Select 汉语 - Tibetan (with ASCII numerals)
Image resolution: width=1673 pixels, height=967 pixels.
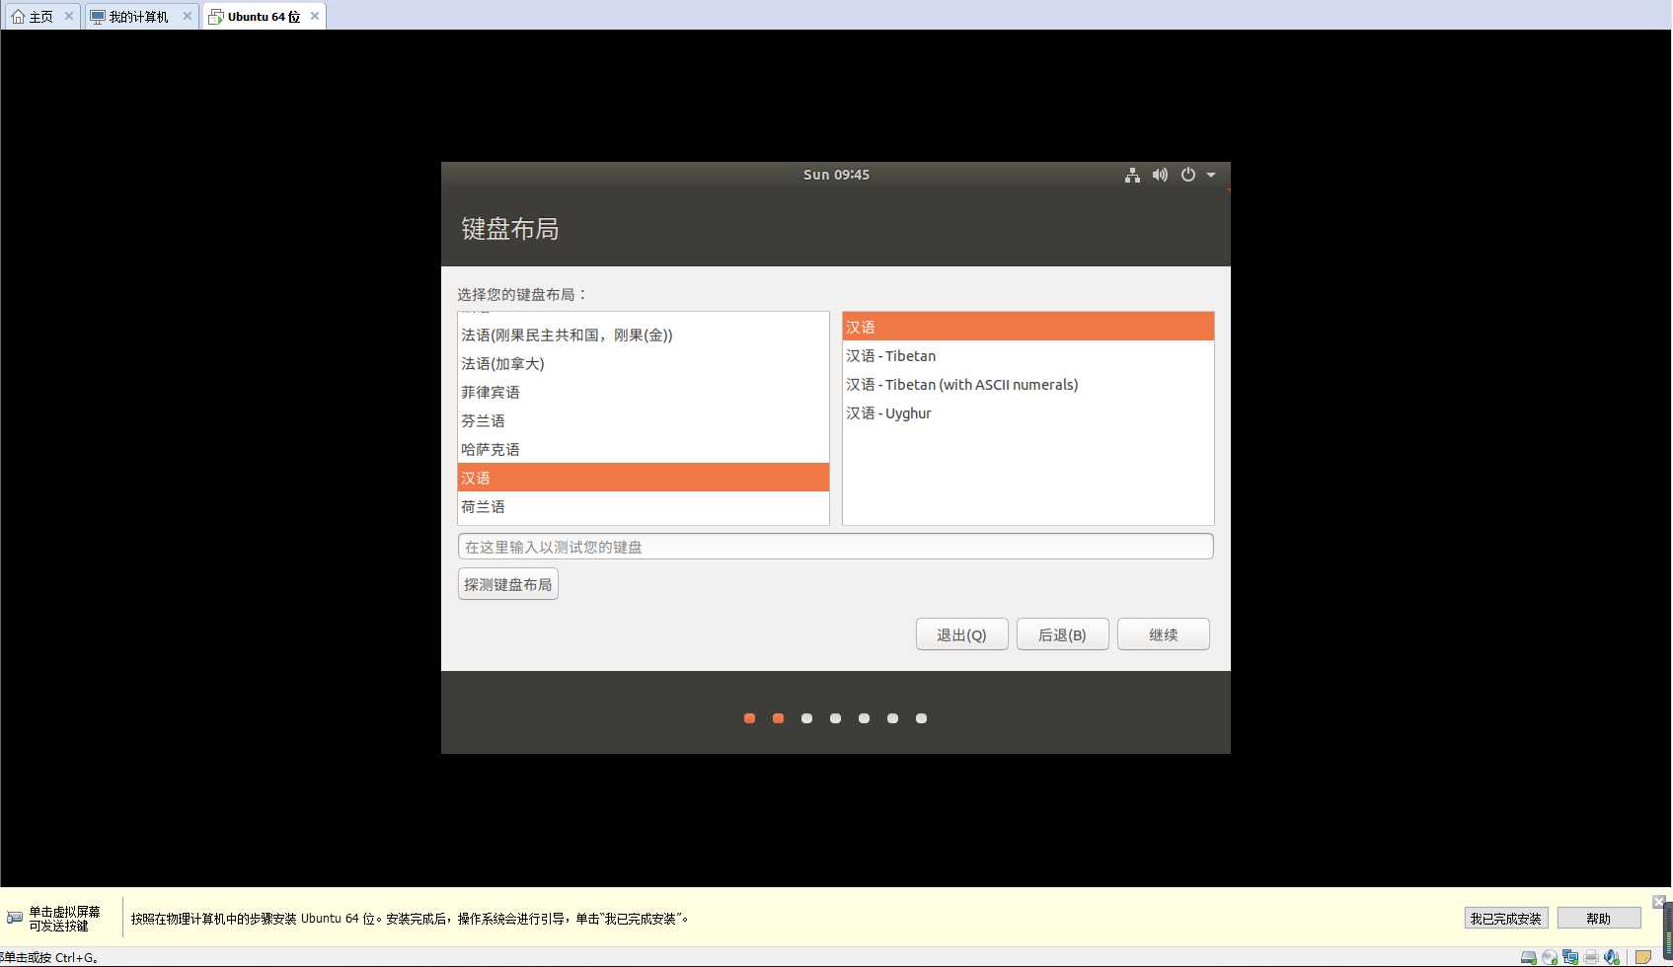coord(1027,385)
